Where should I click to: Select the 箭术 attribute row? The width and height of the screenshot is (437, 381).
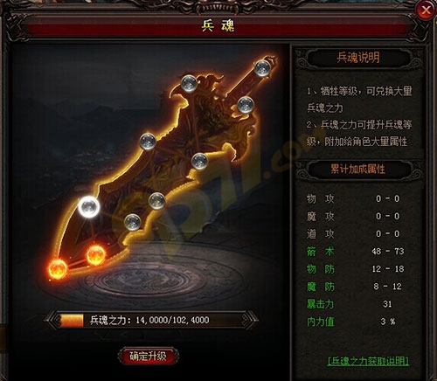pyautogui.click(x=356, y=251)
